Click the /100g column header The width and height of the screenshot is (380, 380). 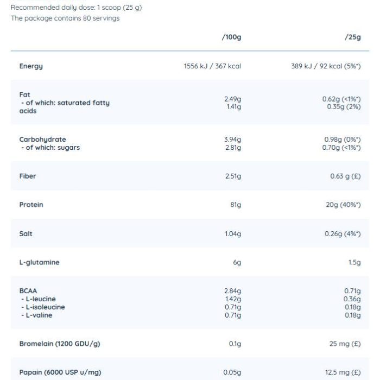[231, 37]
